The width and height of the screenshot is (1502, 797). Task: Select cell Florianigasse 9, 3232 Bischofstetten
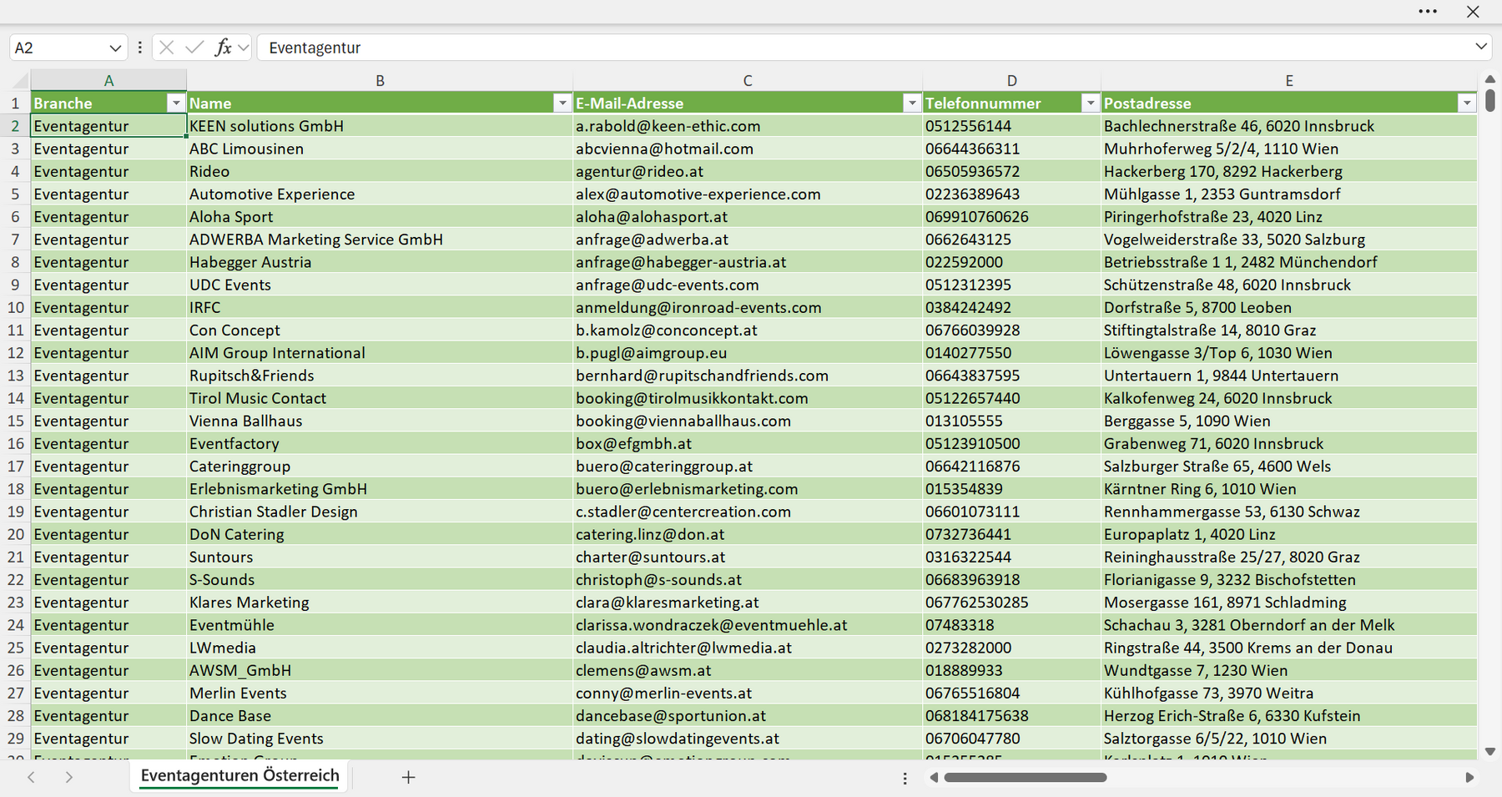[x=1289, y=579]
